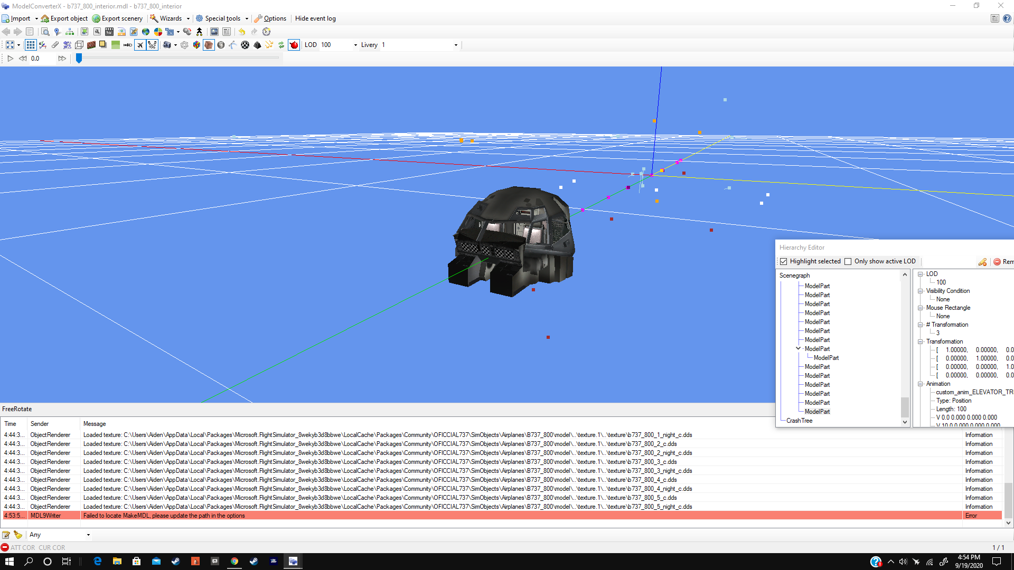This screenshot has height=570, width=1014.
Task: Open the Import menu
Action: click(x=20, y=18)
